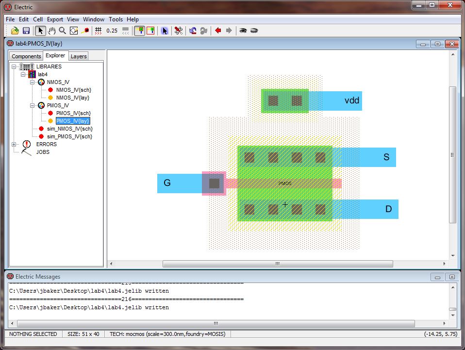This screenshot has height=350, width=465.
Task: Open NMOS_IV{lay} cell in explorer
Action: (x=73, y=98)
